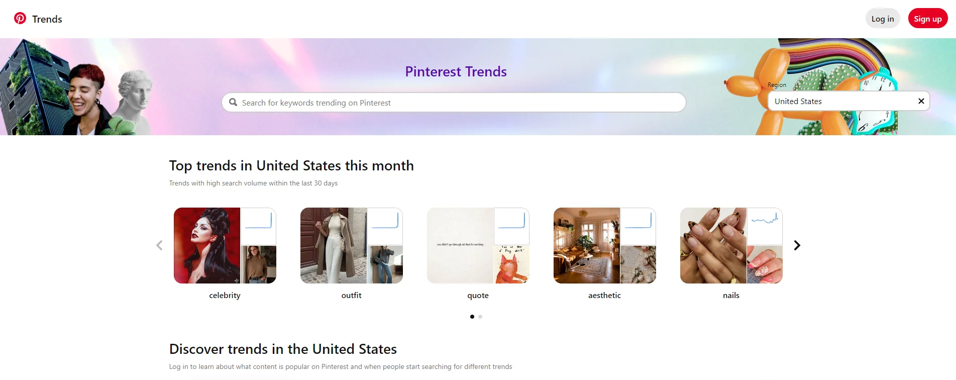View the quote trend line chart

point(512,226)
